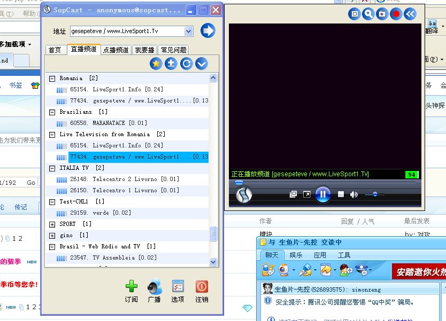Viewport: 446px width, 321px height.
Task: Click the 翻译 translate button in browser toolbar
Action: pyautogui.click(x=432, y=27)
